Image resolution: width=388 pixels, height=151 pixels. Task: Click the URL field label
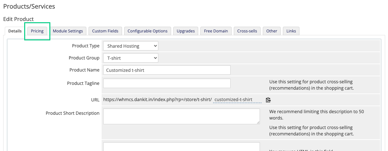(95, 100)
